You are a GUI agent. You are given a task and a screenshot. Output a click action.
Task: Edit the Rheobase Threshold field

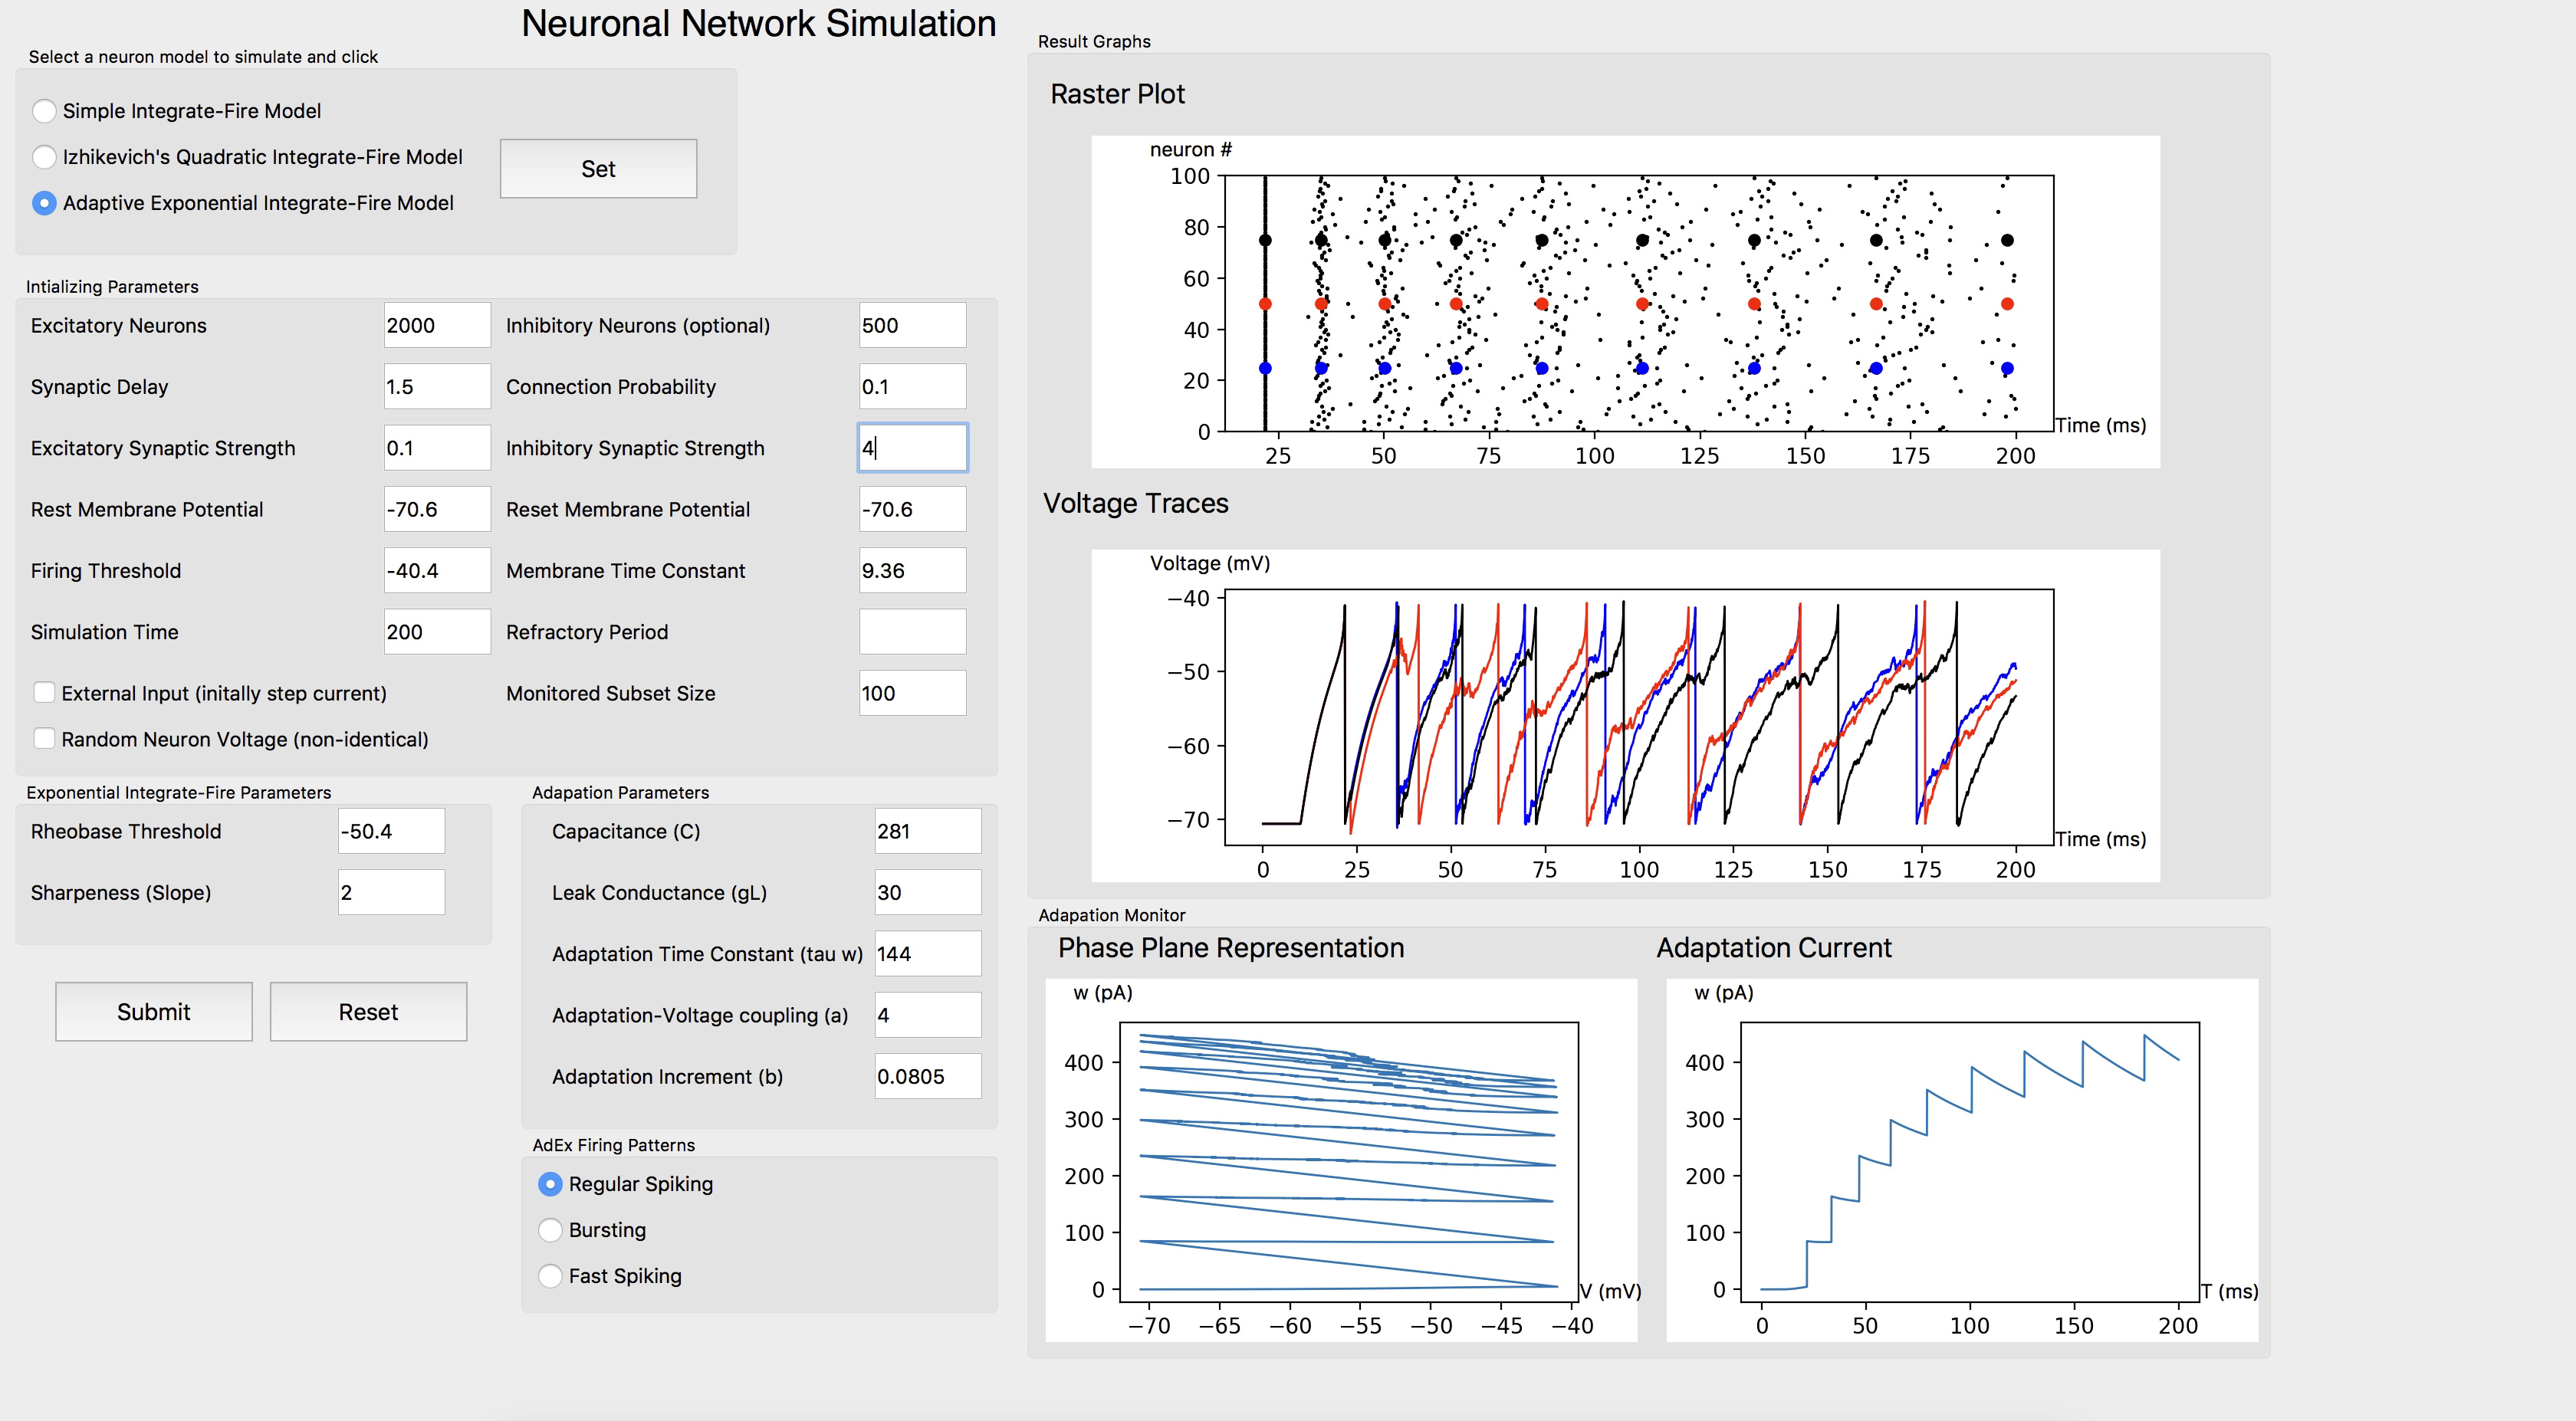(391, 831)
